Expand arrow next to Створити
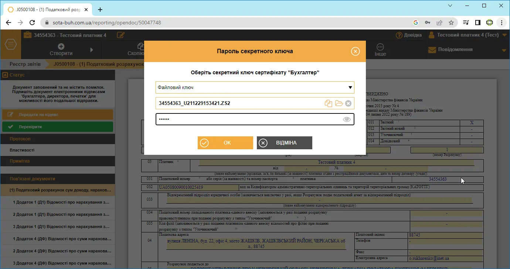 (92, 50)
